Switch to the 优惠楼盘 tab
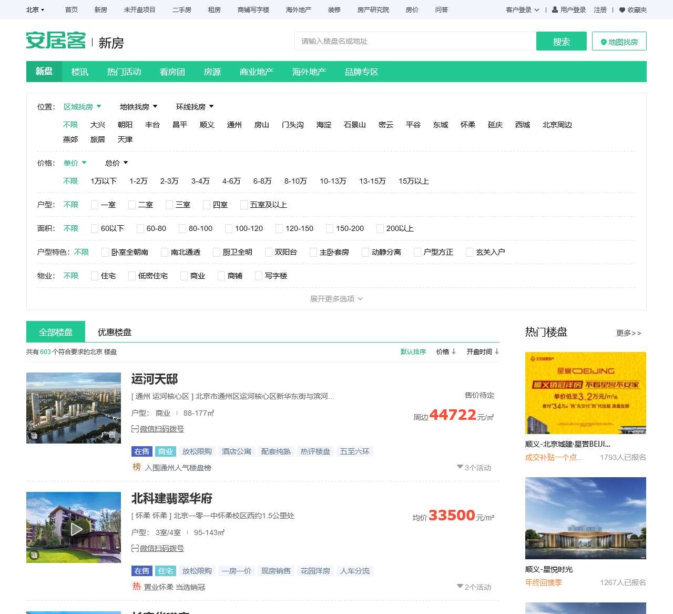 (x=114, y=331)
